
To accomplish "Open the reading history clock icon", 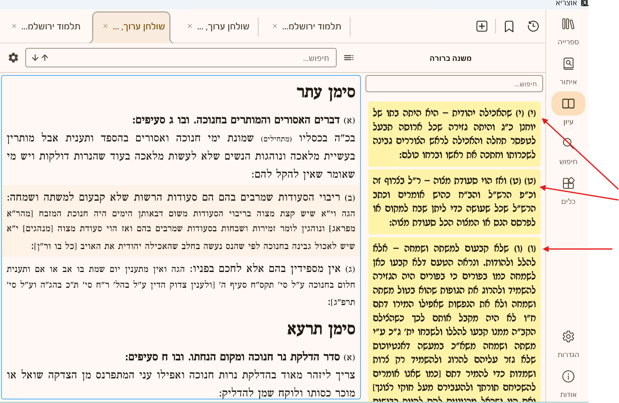I will (533, 26).
